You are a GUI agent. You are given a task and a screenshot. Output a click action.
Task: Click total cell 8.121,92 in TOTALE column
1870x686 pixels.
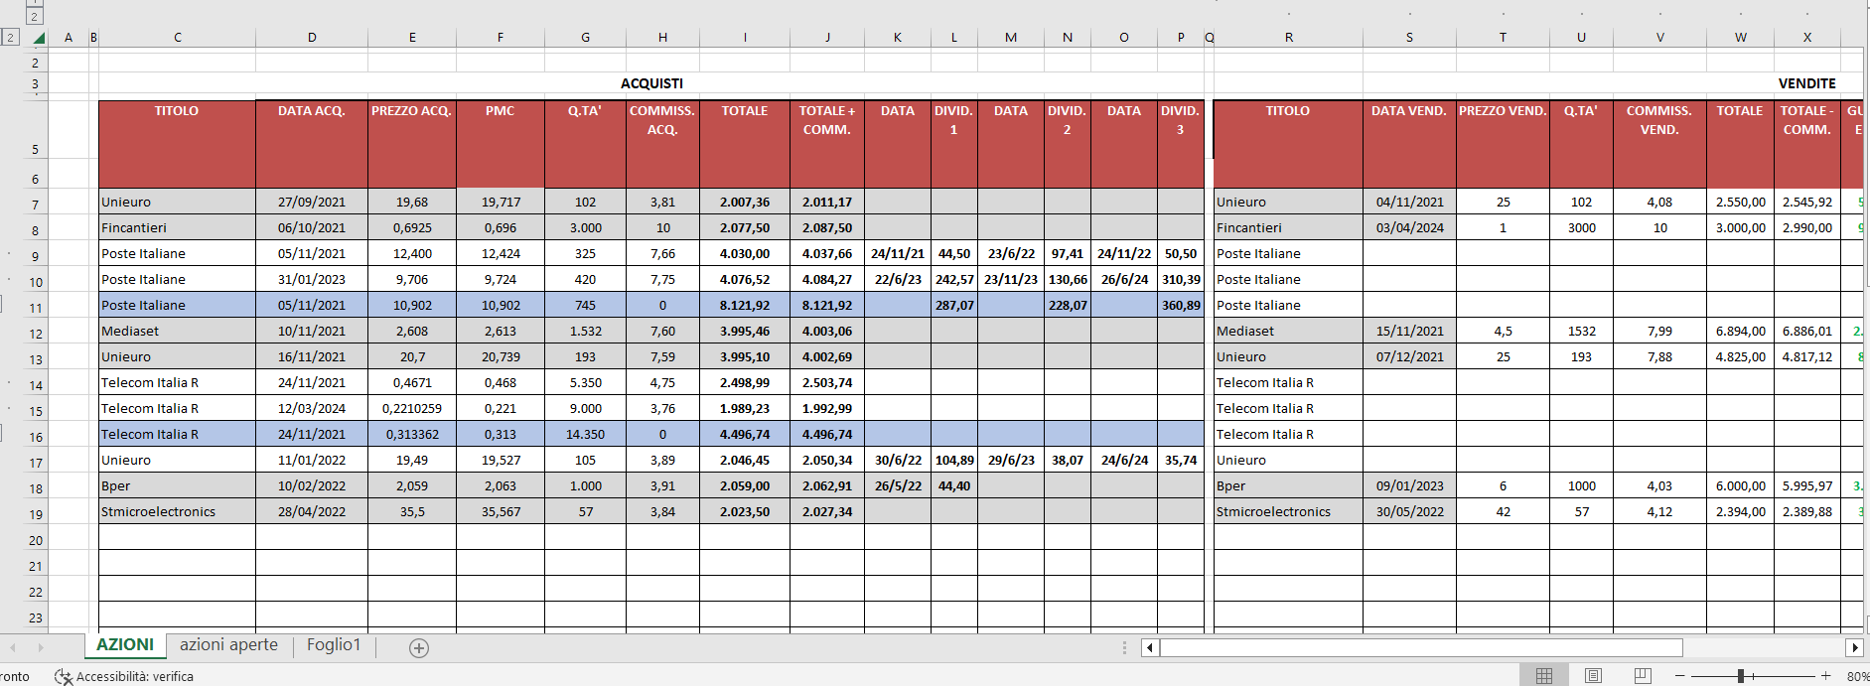pyautogui.click(x=745, y=305)
